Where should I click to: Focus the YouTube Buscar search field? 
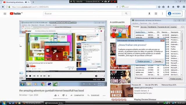[83, 14]
